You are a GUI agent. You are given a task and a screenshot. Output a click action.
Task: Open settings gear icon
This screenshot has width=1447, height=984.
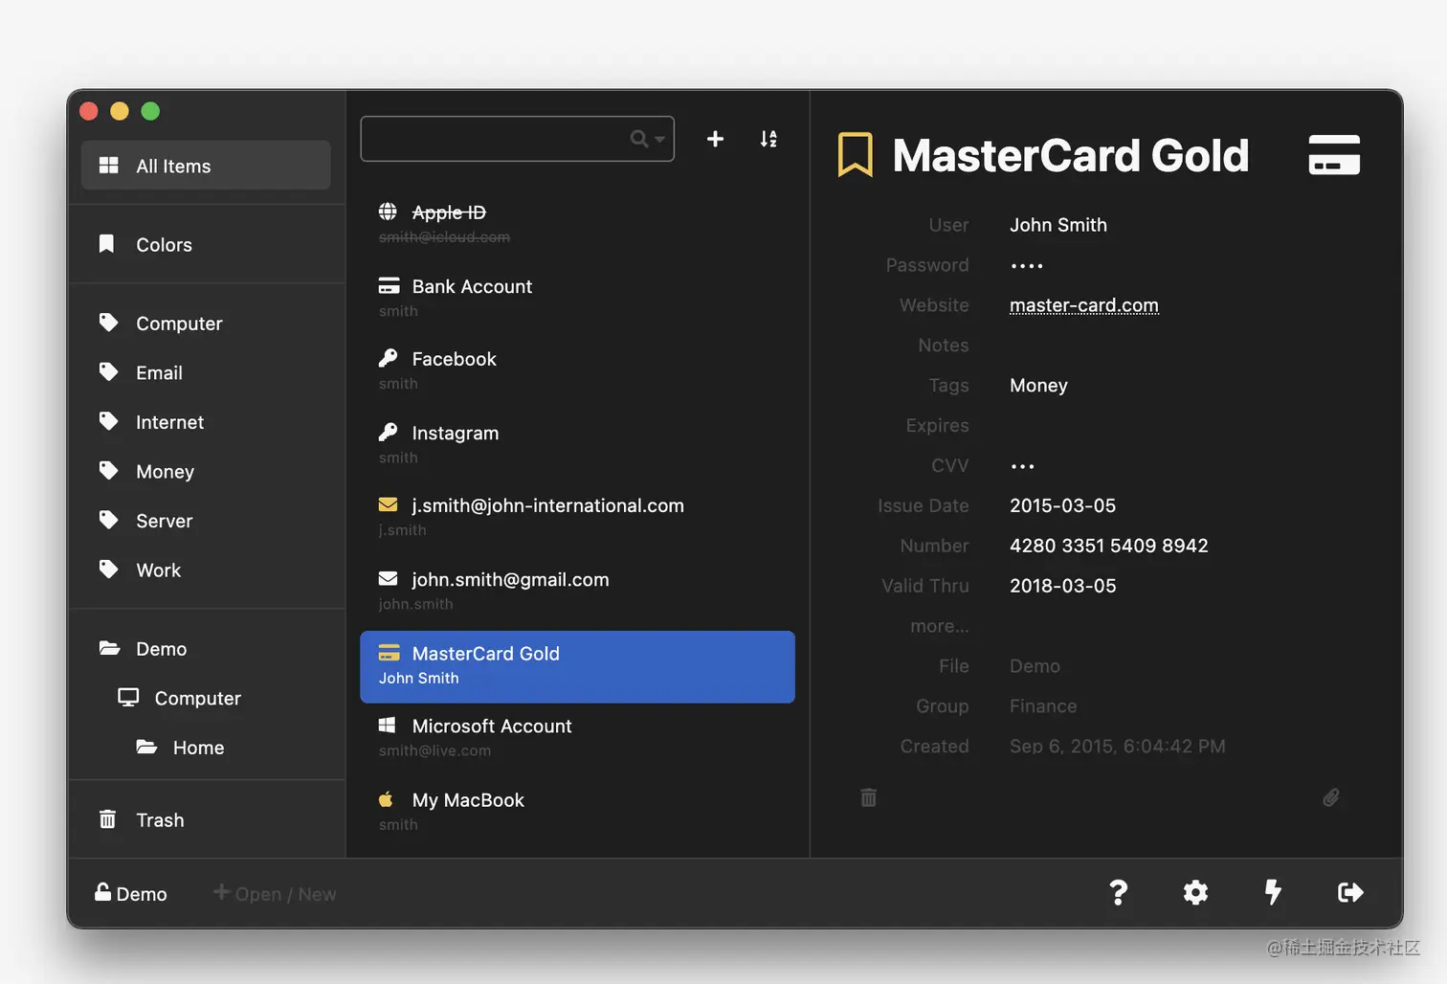pyautogui.click(x=1195, y=892)
